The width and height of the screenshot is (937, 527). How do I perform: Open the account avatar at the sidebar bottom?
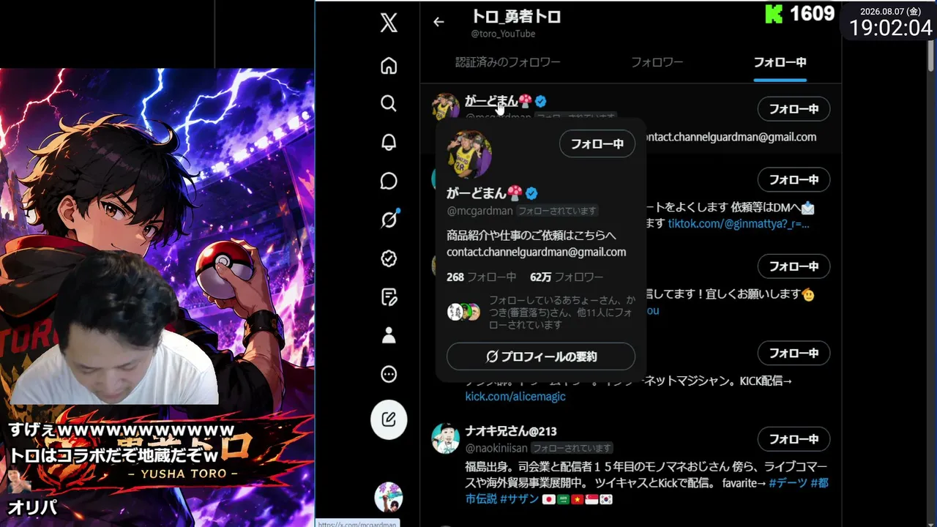(x=389, y=497)
